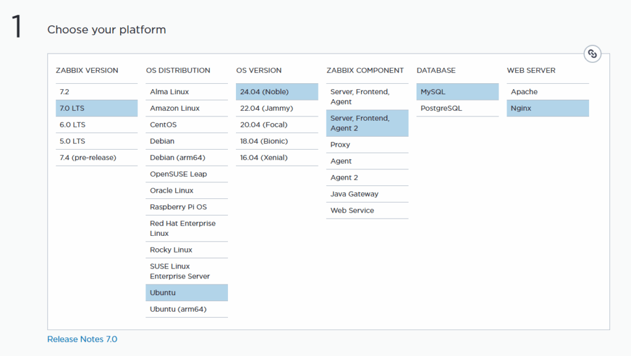Choose Nginx web server

[x=548, y=108]
